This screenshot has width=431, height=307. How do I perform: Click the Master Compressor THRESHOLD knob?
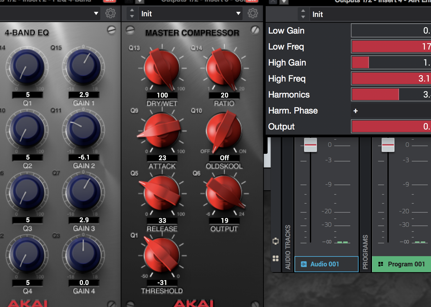point(162,256)
